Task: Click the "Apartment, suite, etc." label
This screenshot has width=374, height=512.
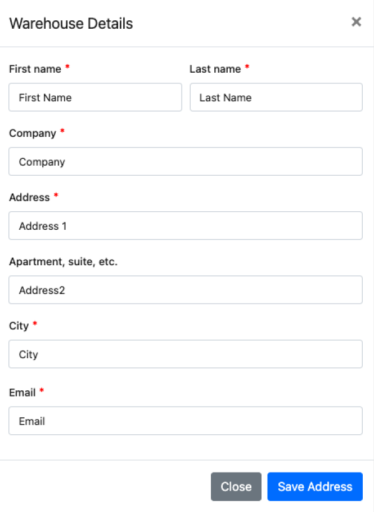Action: coord(64,261)
